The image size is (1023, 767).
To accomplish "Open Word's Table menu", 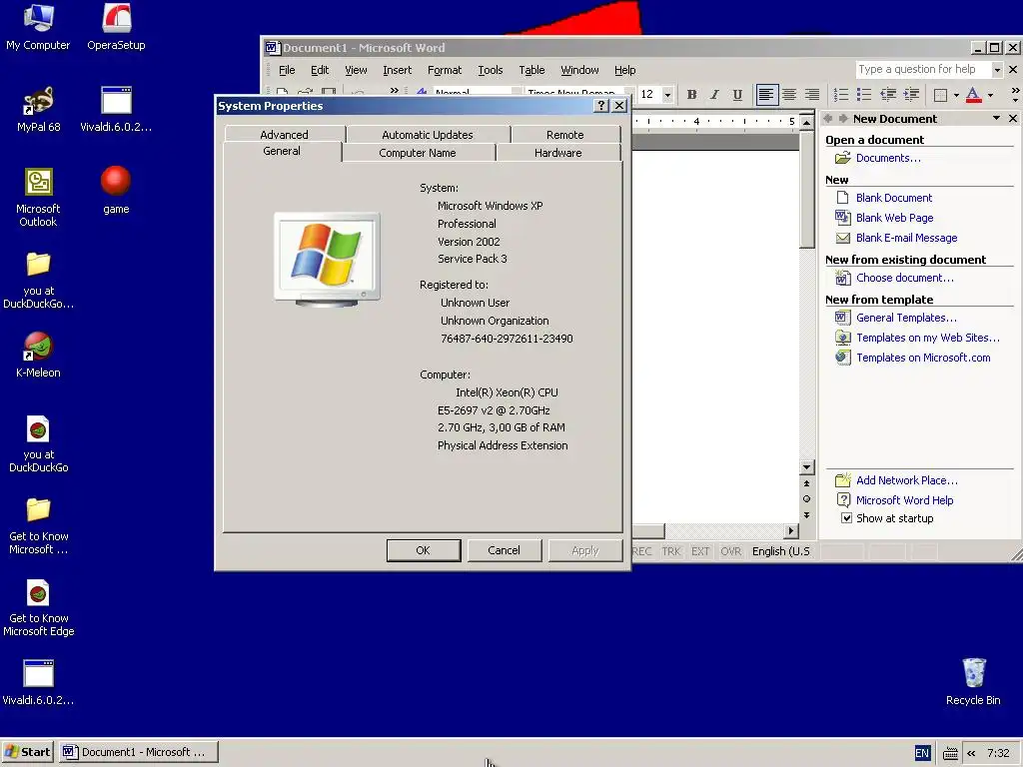I will click(531, 70).
